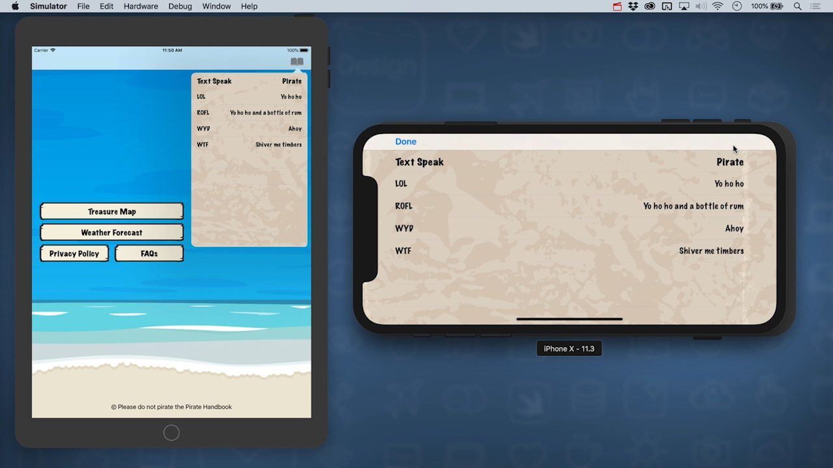
Task: Open the Screen Mirroring menu bar icon
Action: tap(684, 6)
